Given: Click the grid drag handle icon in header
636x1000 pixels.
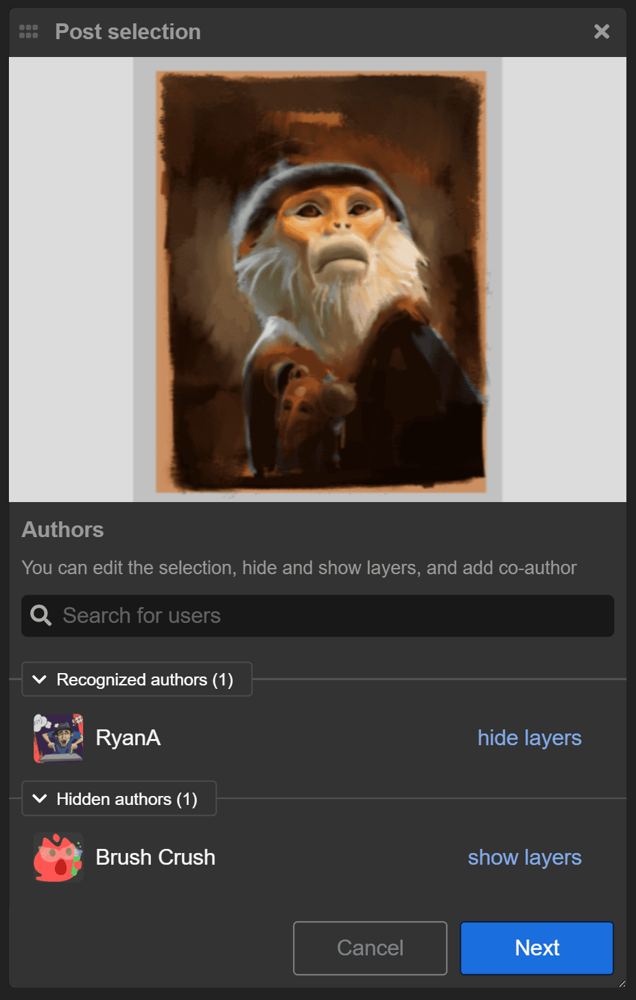Looking at the screenshot, I should [x=28, y=32].
